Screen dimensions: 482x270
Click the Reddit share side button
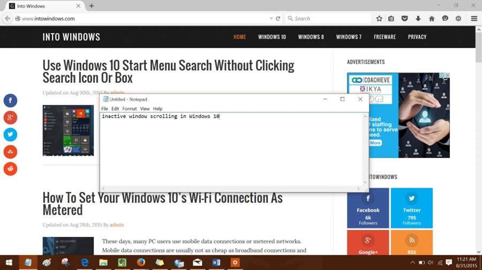coord(10,169)
